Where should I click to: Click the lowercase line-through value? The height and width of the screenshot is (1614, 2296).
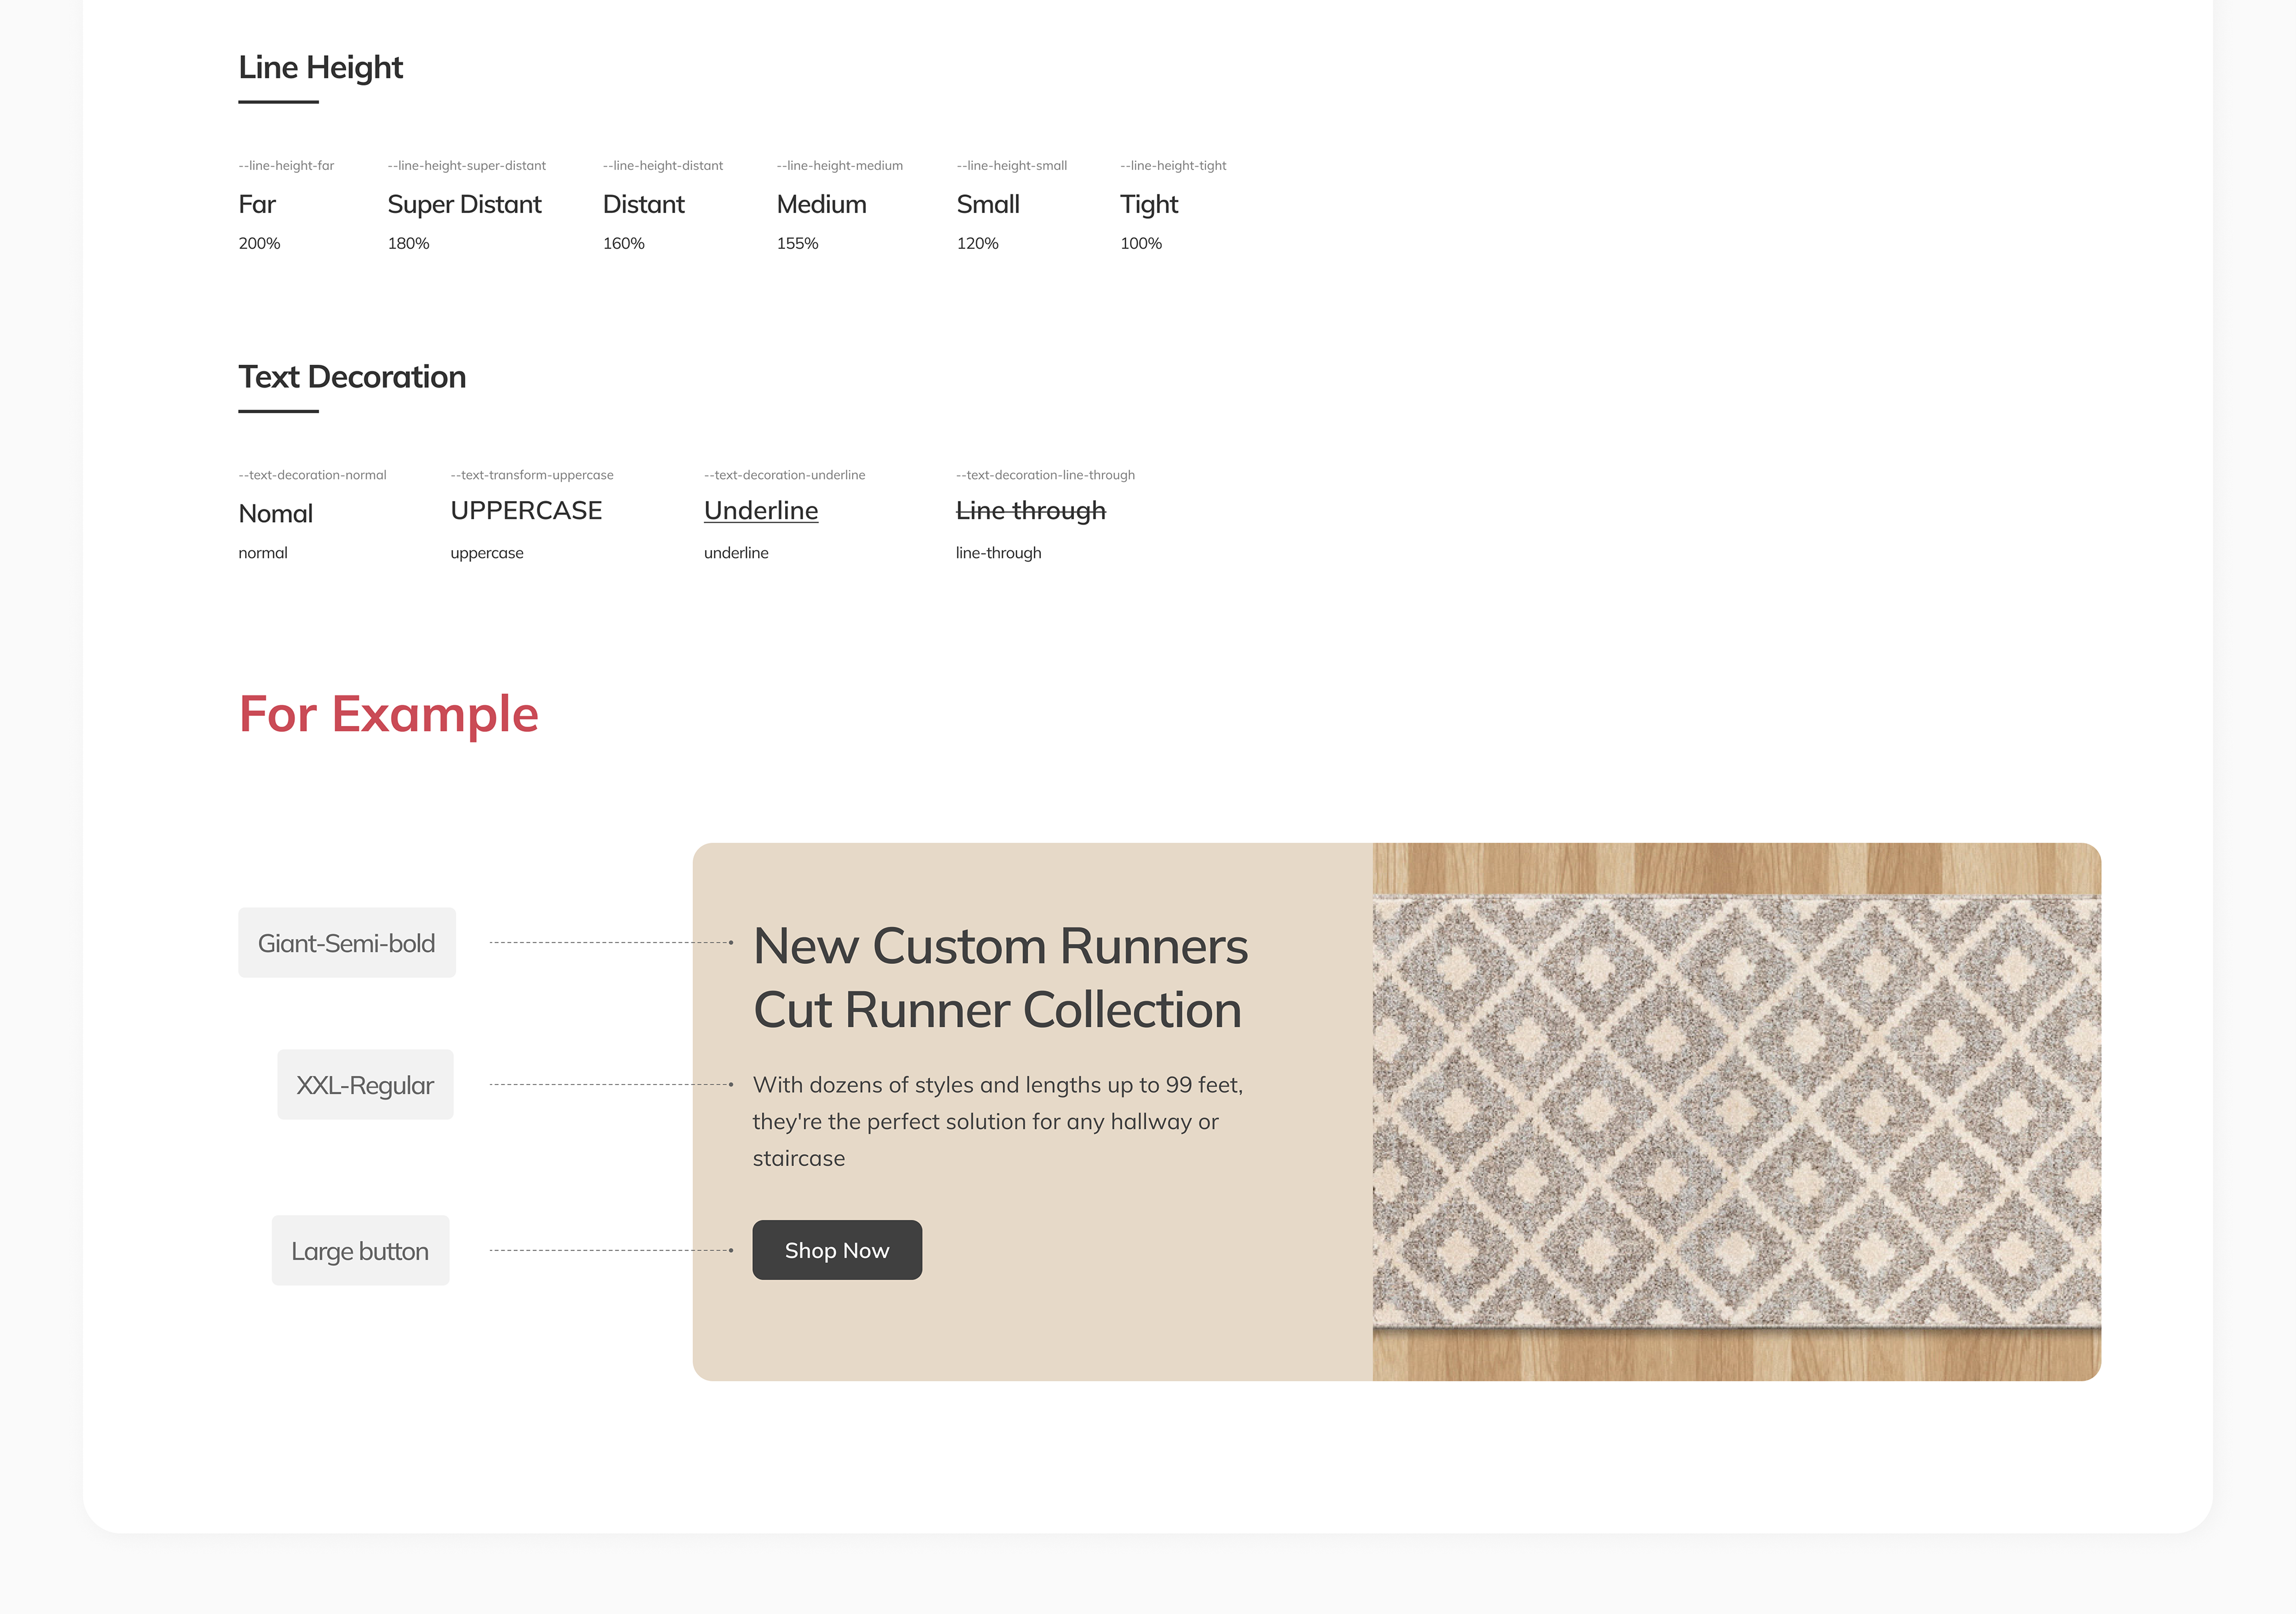coord(998,554)
